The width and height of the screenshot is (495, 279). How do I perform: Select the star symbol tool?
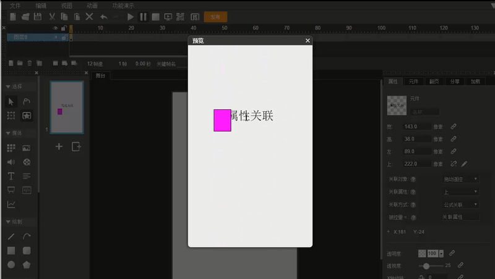tap(27, 115)
